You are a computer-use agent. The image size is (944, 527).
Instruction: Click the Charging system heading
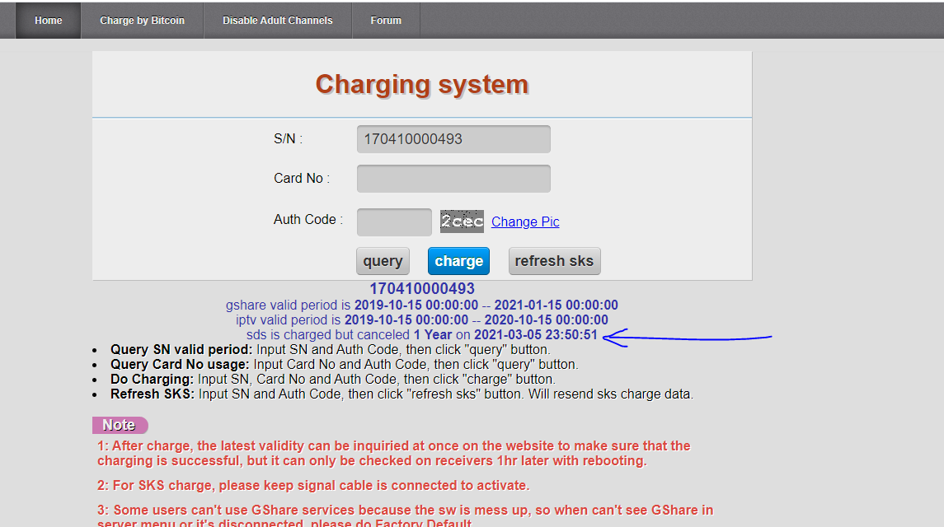click(x=421, y=84)
